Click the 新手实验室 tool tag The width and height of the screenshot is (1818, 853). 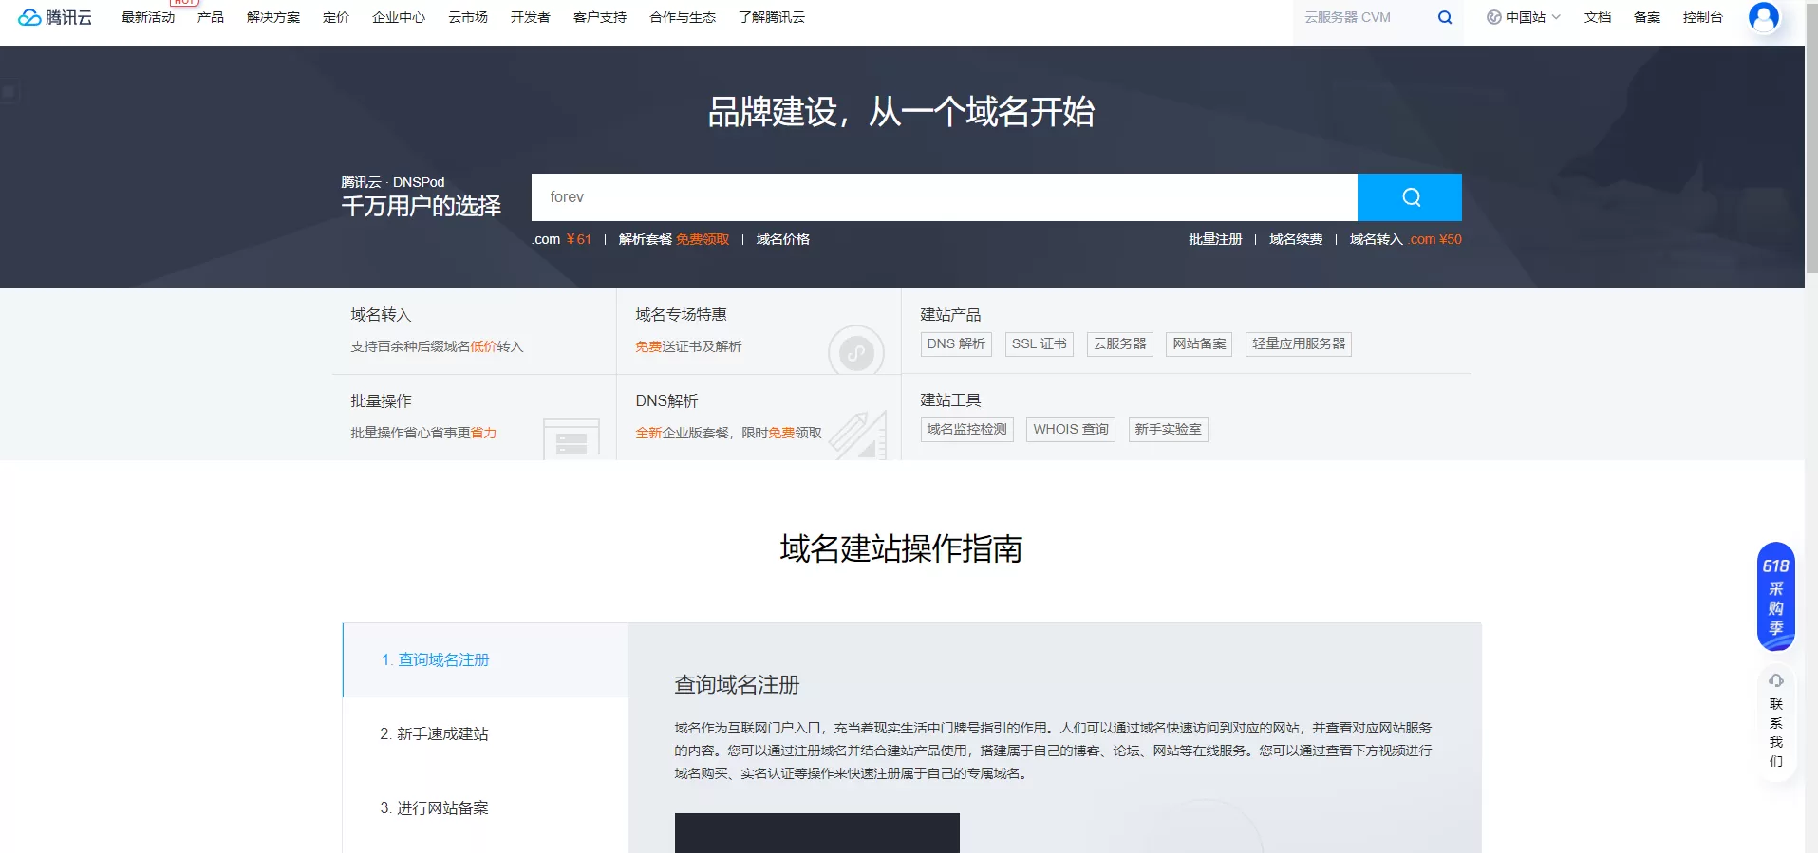coord(1169,430)
